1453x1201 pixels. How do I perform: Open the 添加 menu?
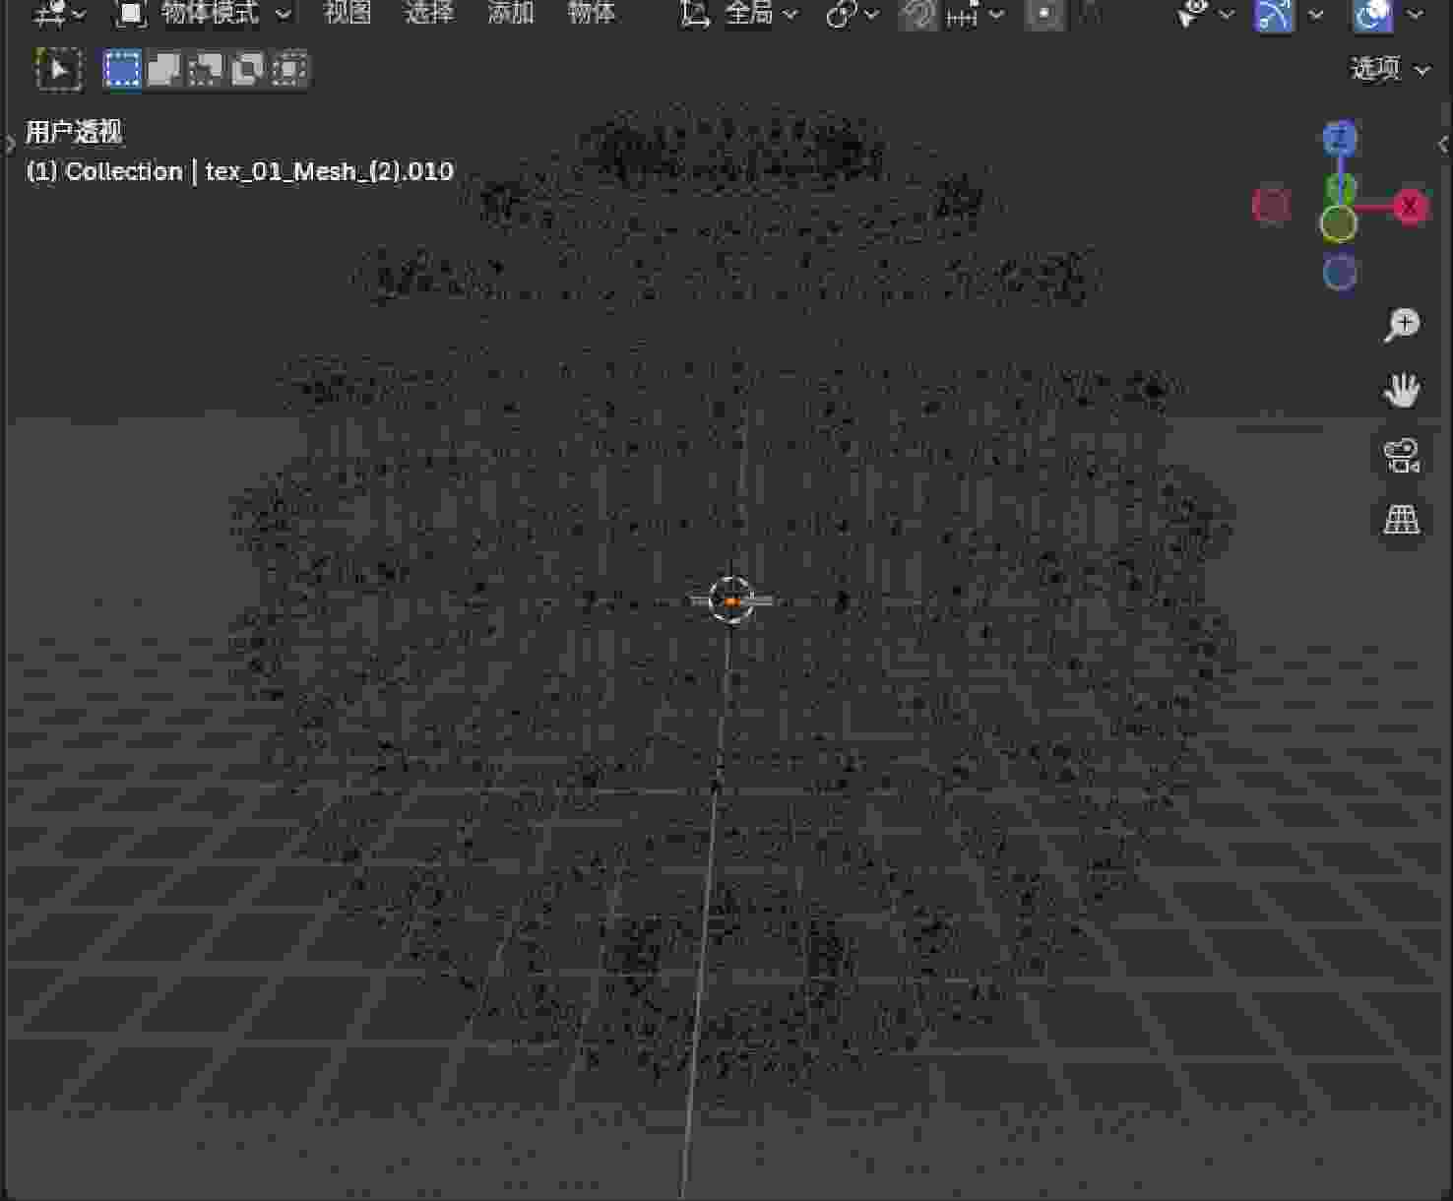click(x=510, y=14)
